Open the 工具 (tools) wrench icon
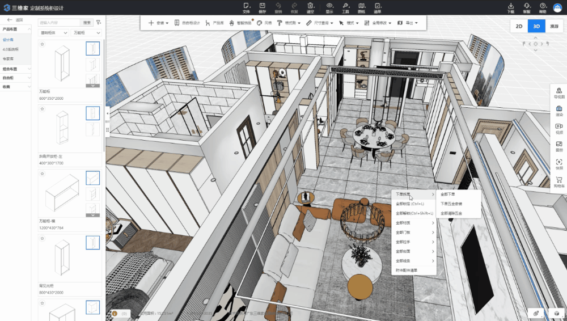Image resolution: width=567 pixels, height=321 pixels. (x=346, y=6)
